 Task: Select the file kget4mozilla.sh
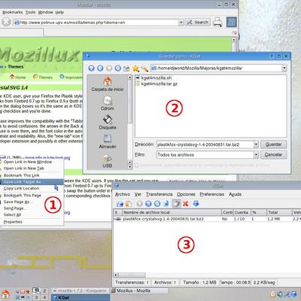[x=154, y=78]
